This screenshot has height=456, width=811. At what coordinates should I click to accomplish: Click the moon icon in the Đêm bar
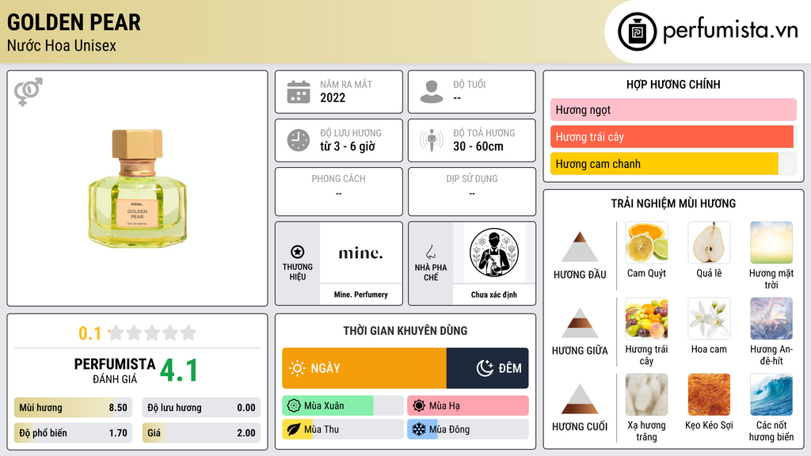point(485,368)
